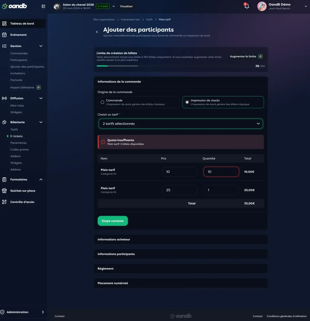The image size is (310, 321).
Task: Click the ticket limit progress bar
Action: [117, 66]
